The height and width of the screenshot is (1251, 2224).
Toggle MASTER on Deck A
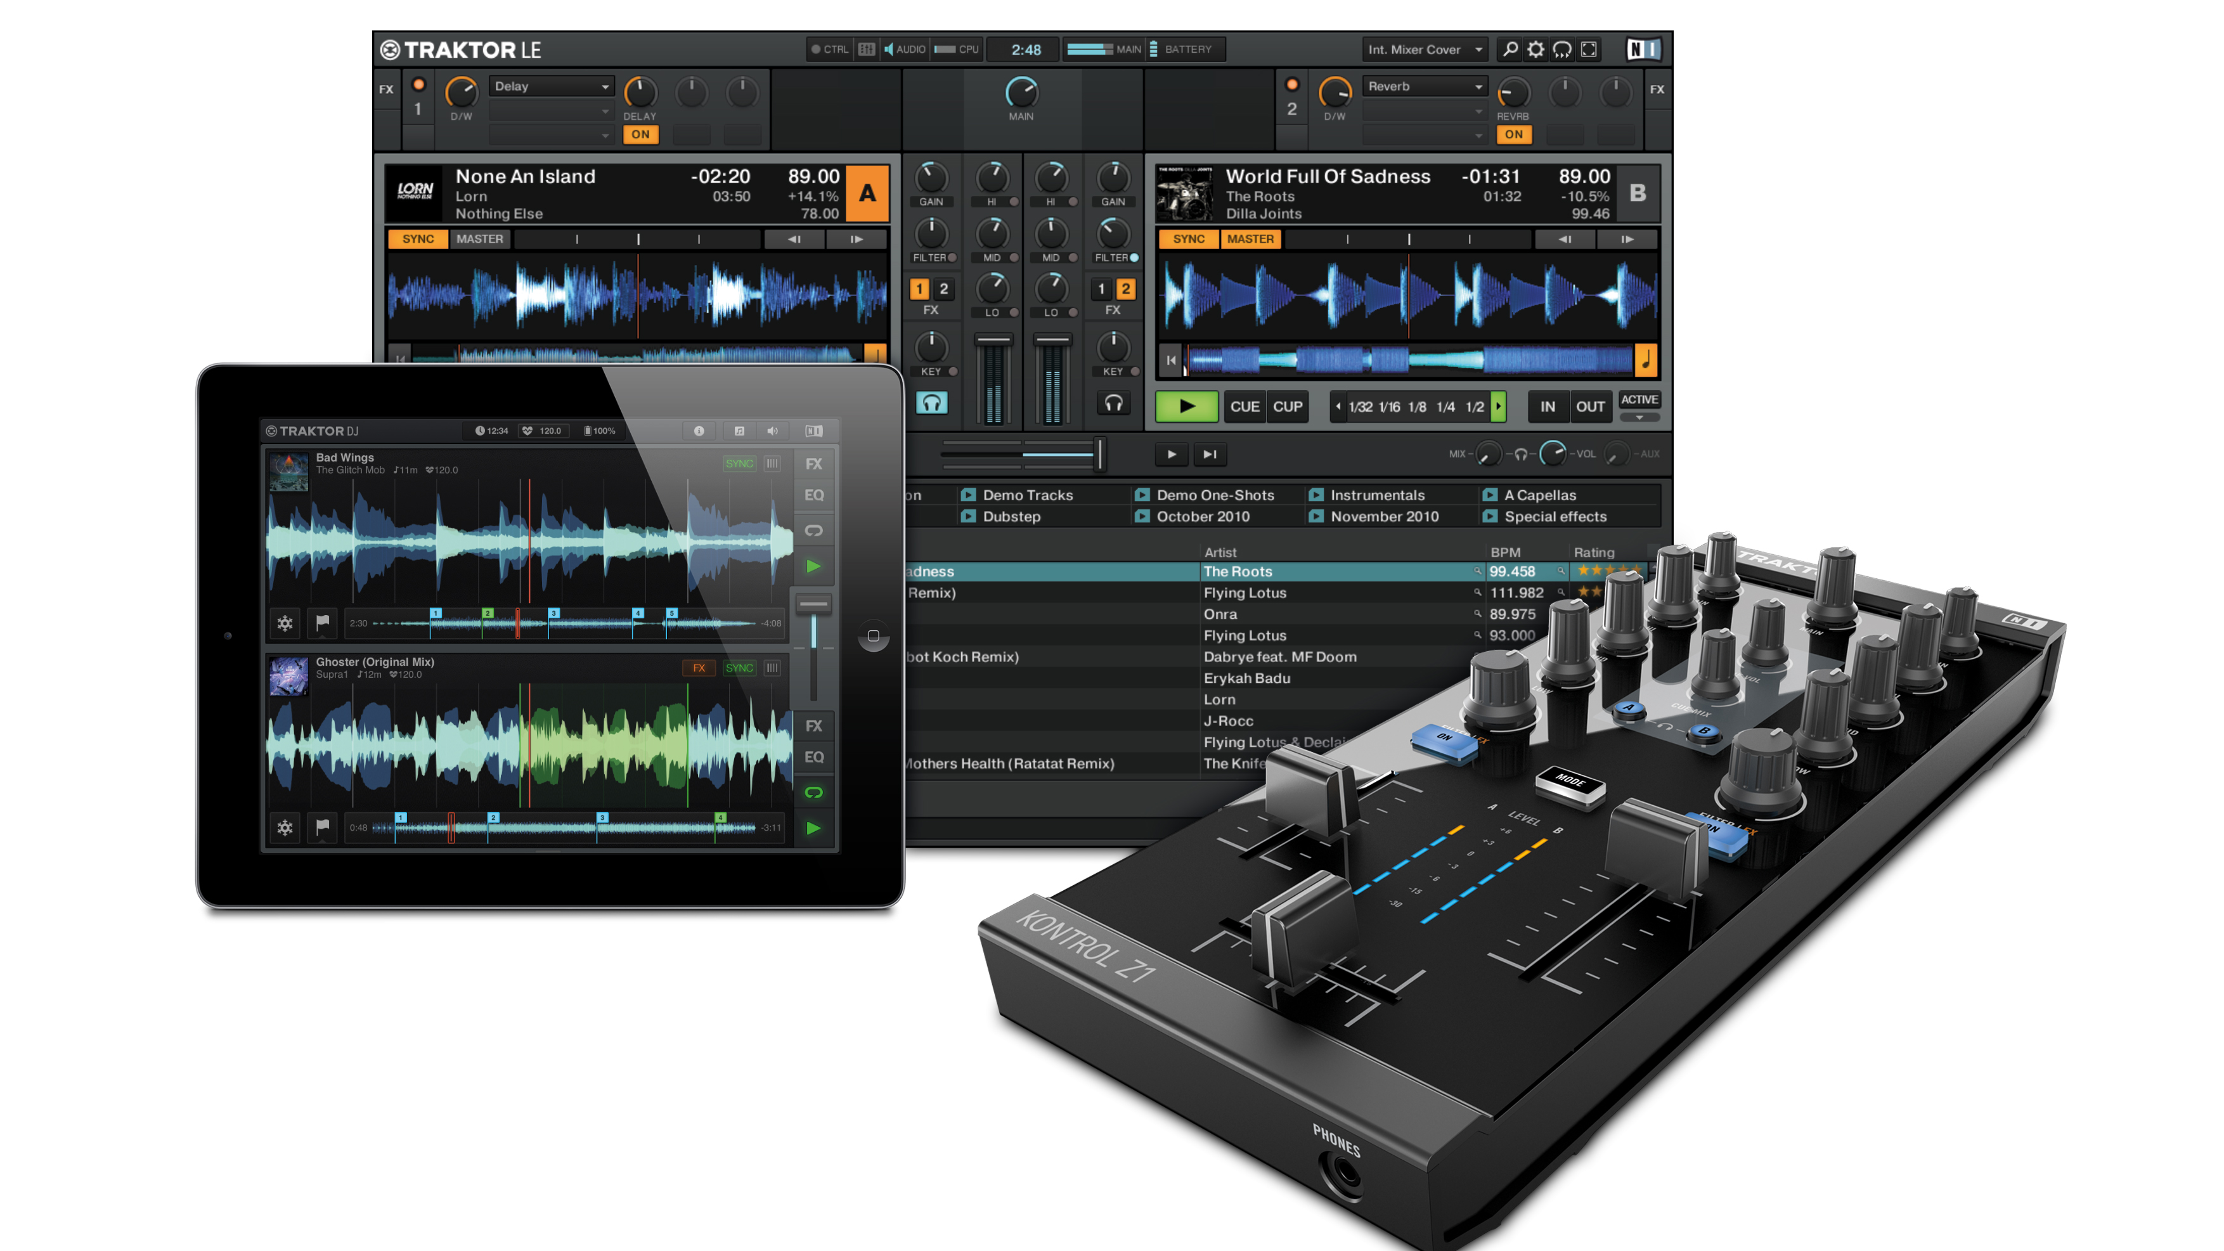[479, 239]
